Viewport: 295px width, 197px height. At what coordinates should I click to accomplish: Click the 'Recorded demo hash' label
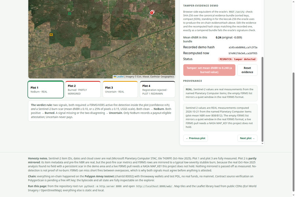point(199,47)
